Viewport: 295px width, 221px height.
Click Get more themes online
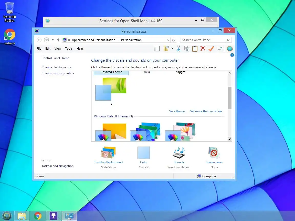tap(206, 111)
